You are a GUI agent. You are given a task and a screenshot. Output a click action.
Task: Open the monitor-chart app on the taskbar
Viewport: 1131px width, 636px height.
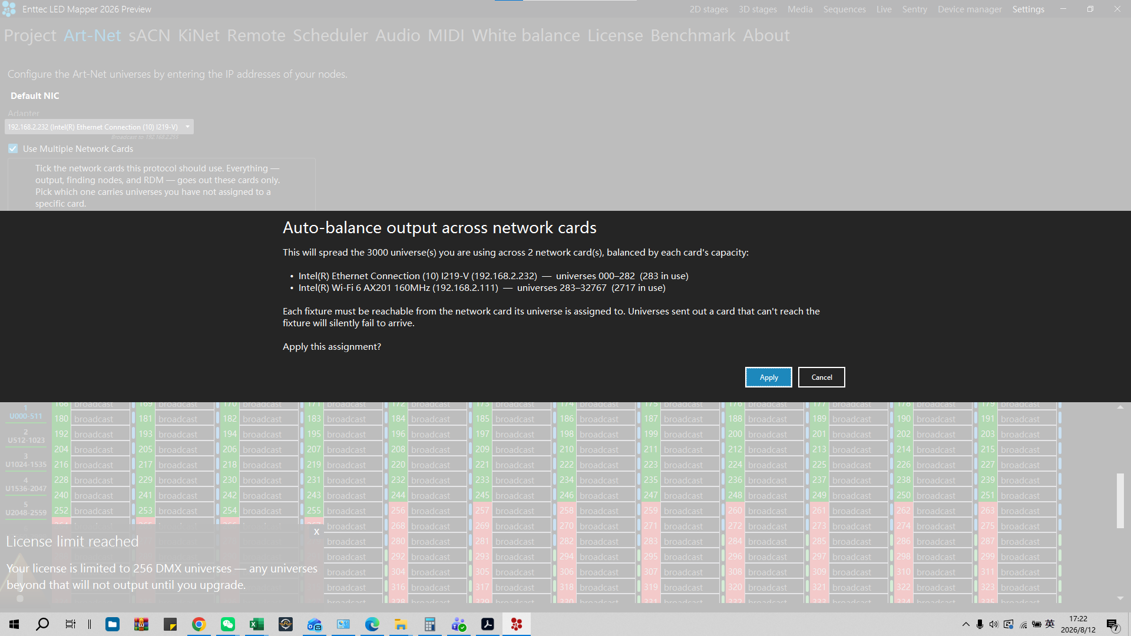(x=343, y=624)
